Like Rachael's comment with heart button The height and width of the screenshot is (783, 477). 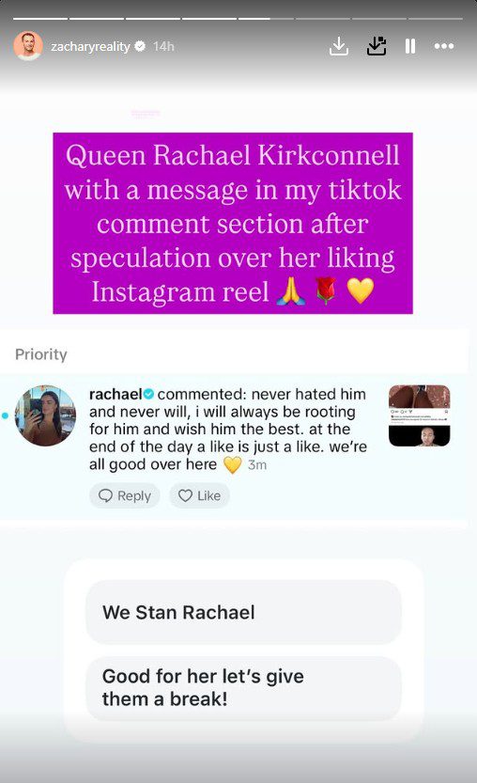coord(200,495)
